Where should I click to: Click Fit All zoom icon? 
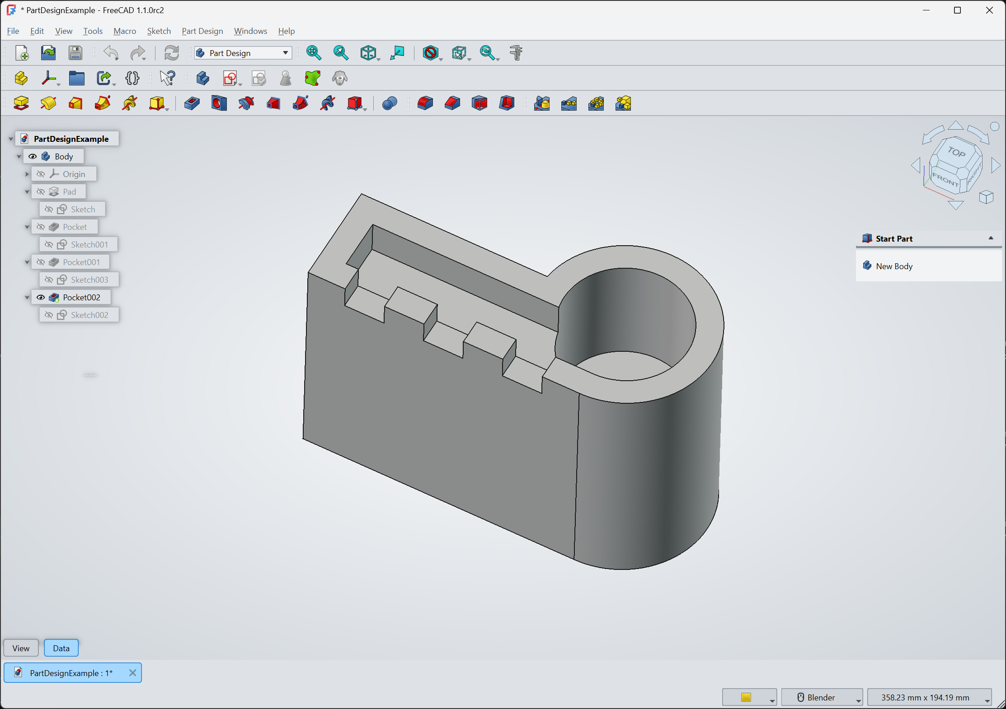(x=314, y=53)
